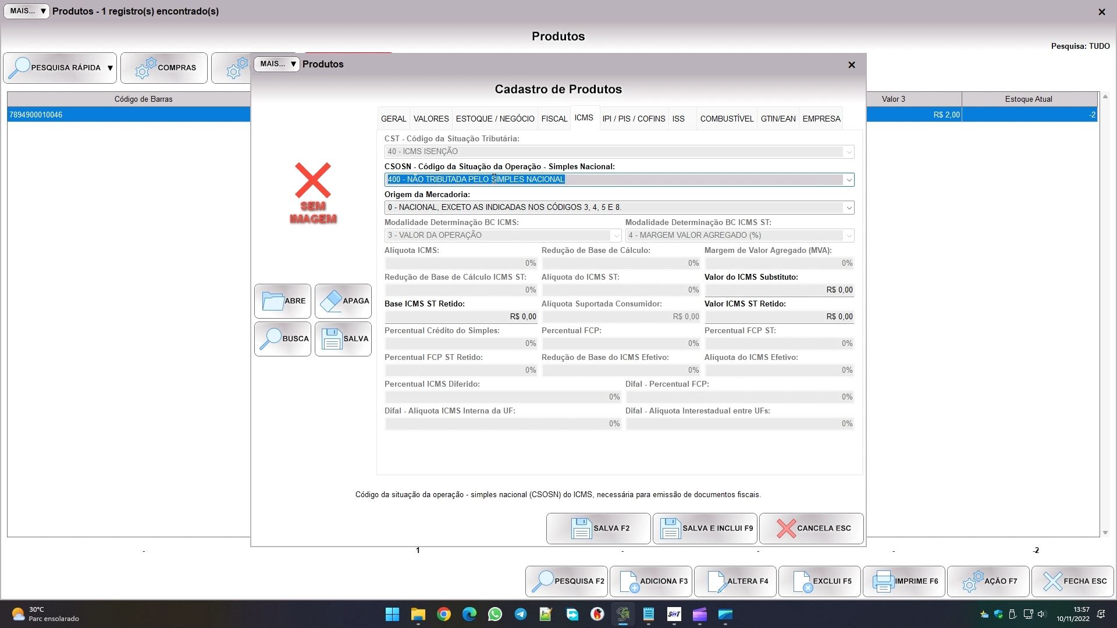This screenshot has width=1117, height=628.
Task: Switch to the IPI / PIS / COFINS tab
Action: [x=634, y=119]
